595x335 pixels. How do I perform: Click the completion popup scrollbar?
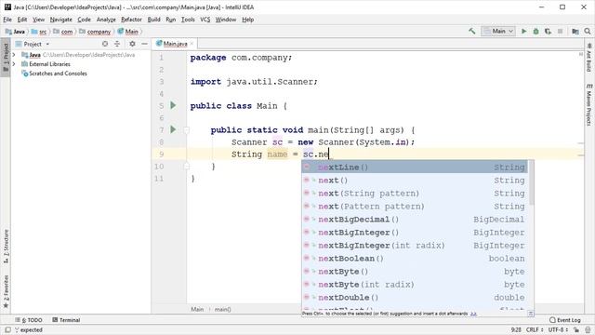[531, 182]
